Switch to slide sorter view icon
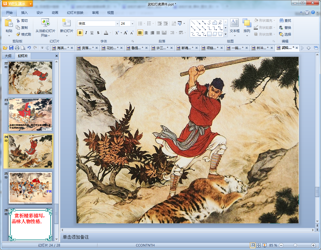 pos(258,245)
